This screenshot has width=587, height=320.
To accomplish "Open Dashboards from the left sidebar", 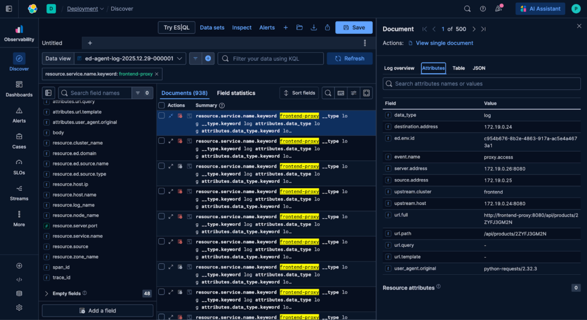I will [x=19, y=88].
